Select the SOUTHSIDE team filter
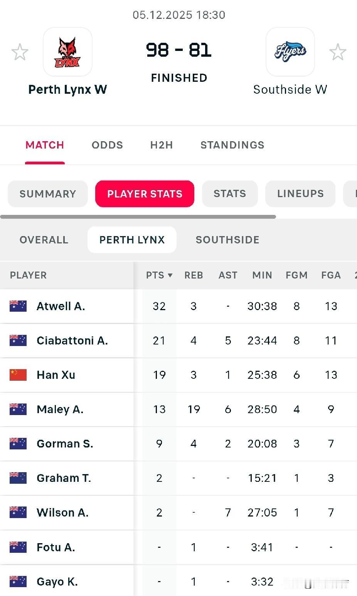 pyautogui.click(x=227, y=240)
